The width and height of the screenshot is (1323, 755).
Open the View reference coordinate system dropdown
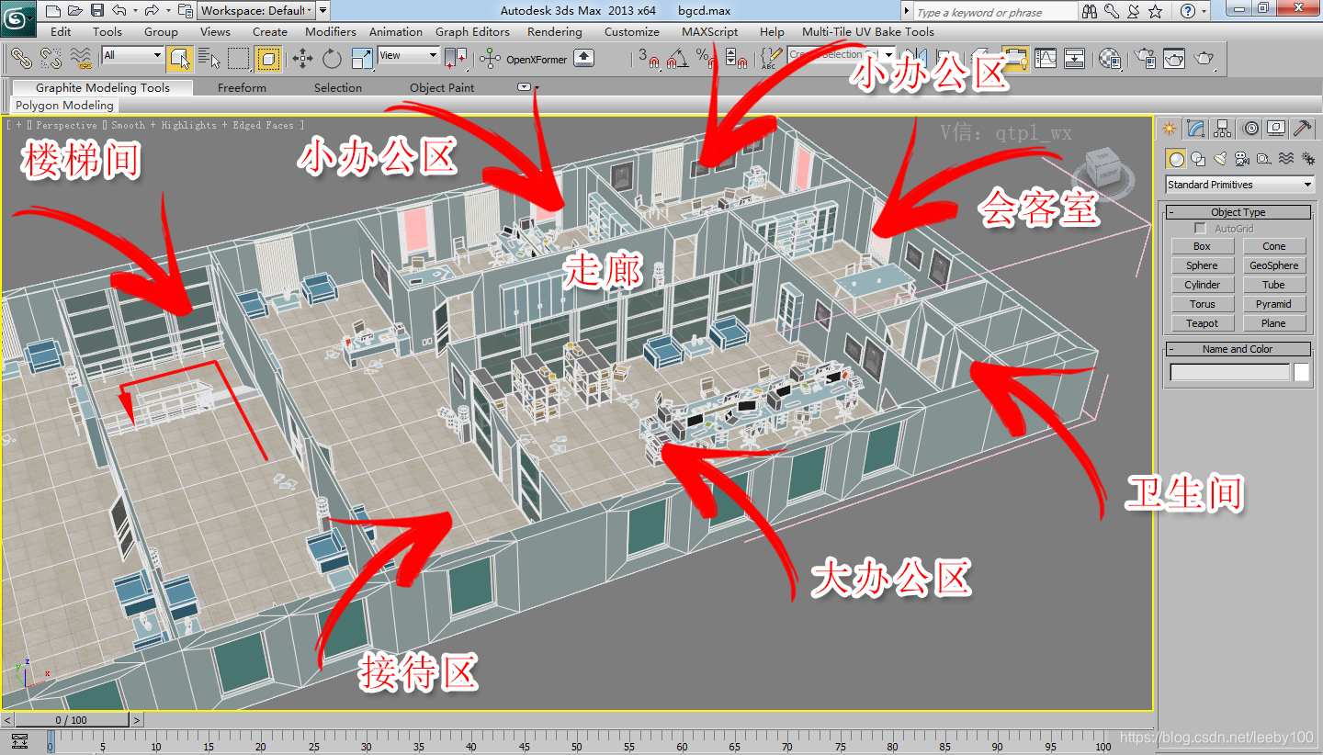tap(409, 55)
